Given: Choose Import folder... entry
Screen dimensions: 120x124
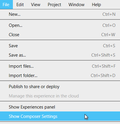Looking at the screenshot, I should (x=60, y=76).
